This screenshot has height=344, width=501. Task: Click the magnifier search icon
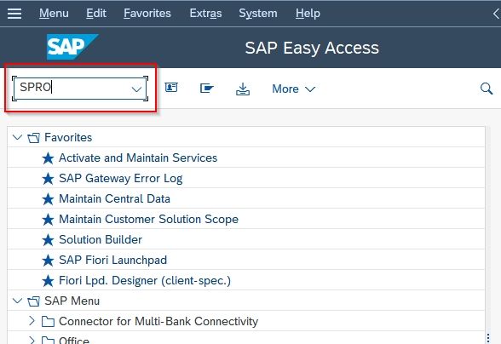[487, 89]
